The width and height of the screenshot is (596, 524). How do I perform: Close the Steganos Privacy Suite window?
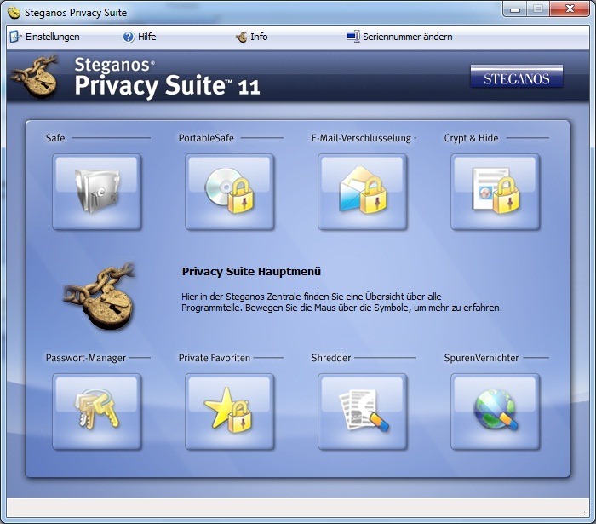[x=570, y=9]
